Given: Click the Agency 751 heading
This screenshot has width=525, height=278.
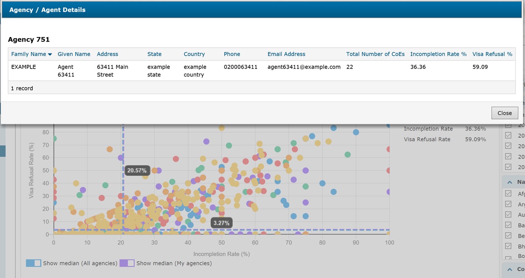Looking at the screenshot, I should (x=29, y=40).
